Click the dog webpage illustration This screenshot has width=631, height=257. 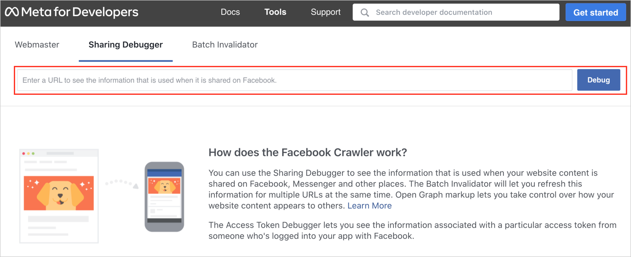(x=59, y=196)
